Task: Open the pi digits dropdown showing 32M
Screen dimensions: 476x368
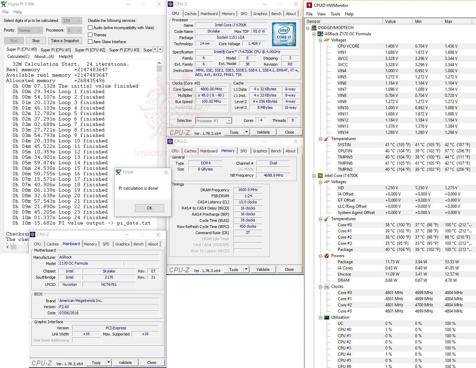Action: click(72, 21)
